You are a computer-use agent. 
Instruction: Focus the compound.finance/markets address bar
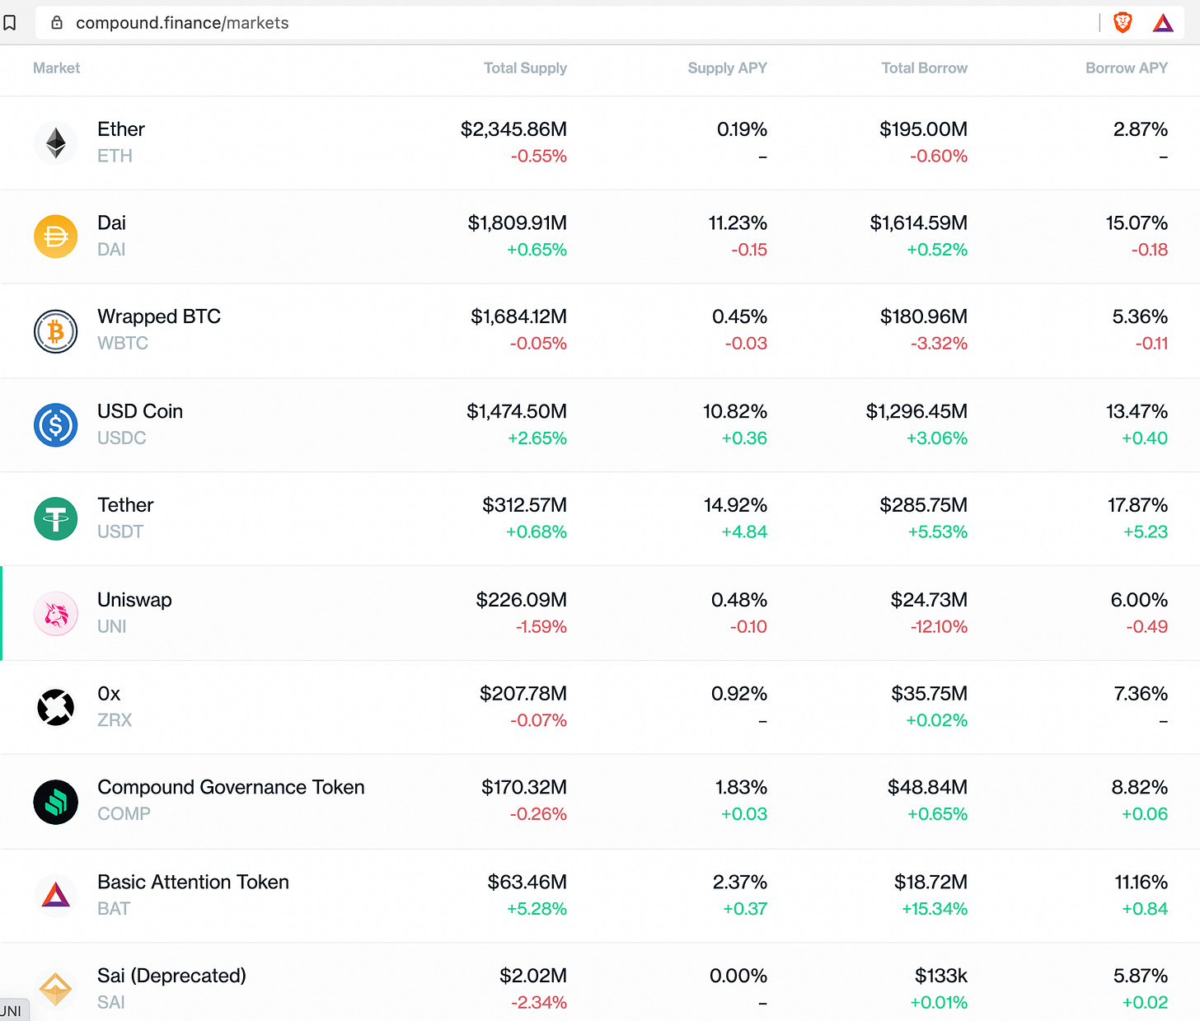(x=569, y=23)
